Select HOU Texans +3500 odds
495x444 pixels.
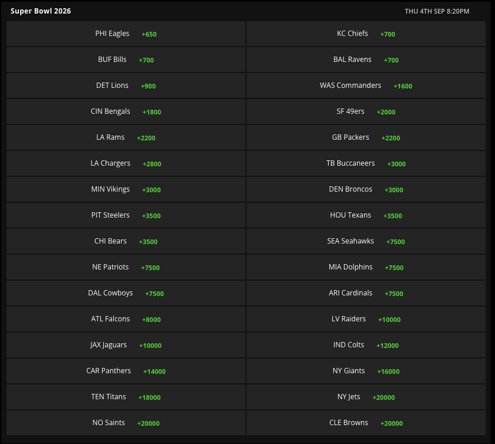pos(366,215)
